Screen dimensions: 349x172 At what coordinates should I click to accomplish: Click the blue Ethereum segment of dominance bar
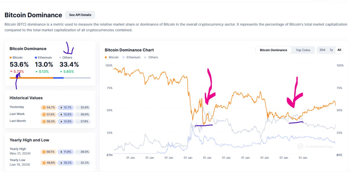click(x=58, y=78)
